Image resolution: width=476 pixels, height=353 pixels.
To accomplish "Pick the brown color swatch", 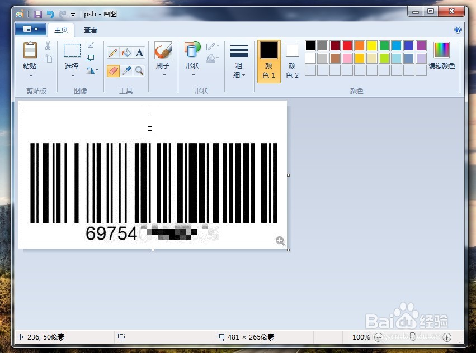I will (335, 58).
